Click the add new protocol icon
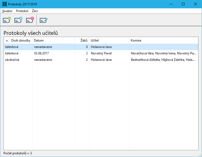Image resolution: width=202 pixels, height=157 pixels. coord(7,20)
